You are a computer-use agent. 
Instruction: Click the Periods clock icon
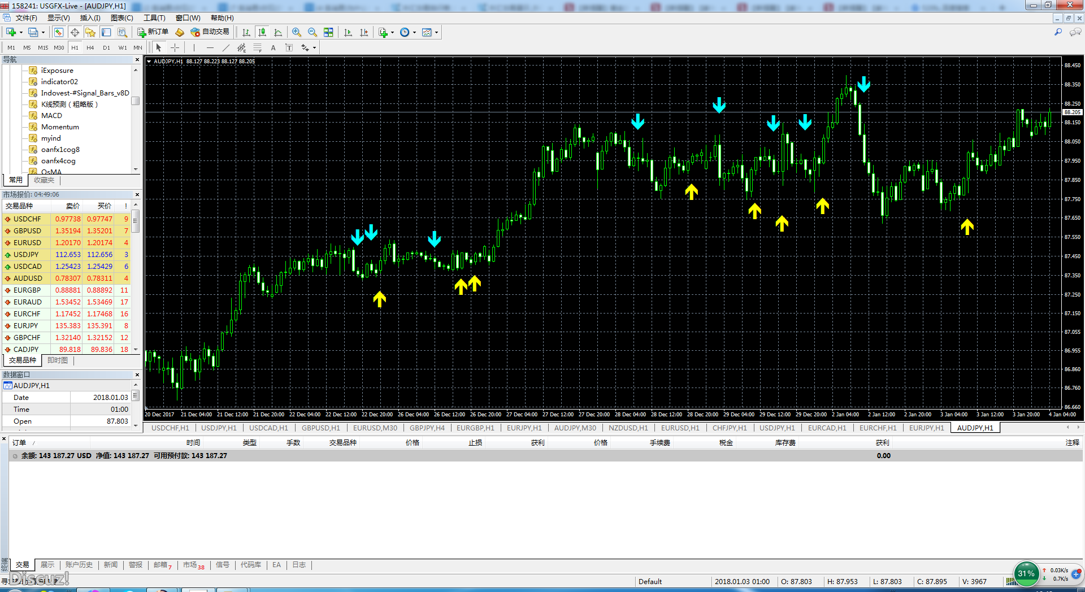click(405, 32)
